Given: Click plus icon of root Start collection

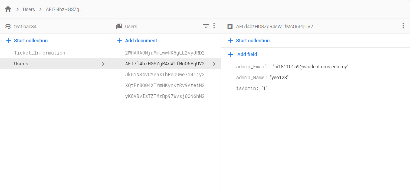Looking at the screenshot, I should 9,41.
